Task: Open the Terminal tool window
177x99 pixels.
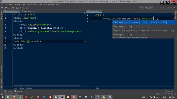Action: pos(19,91)
